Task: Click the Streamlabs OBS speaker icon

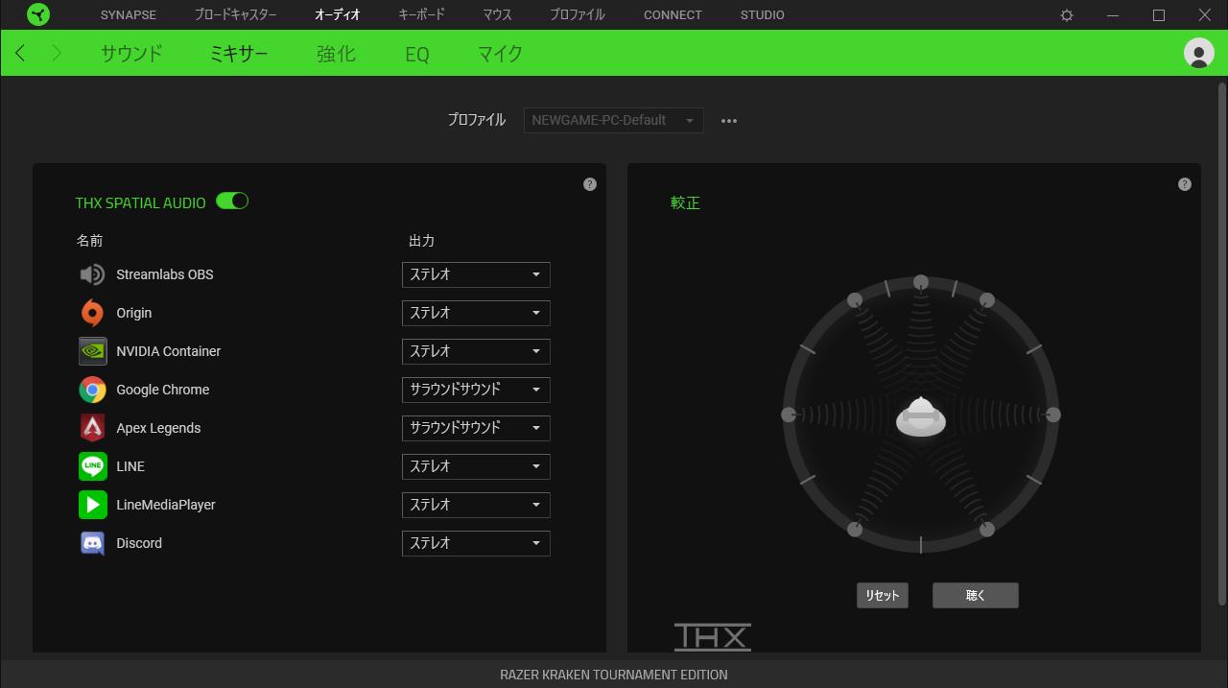Action: 92,274
